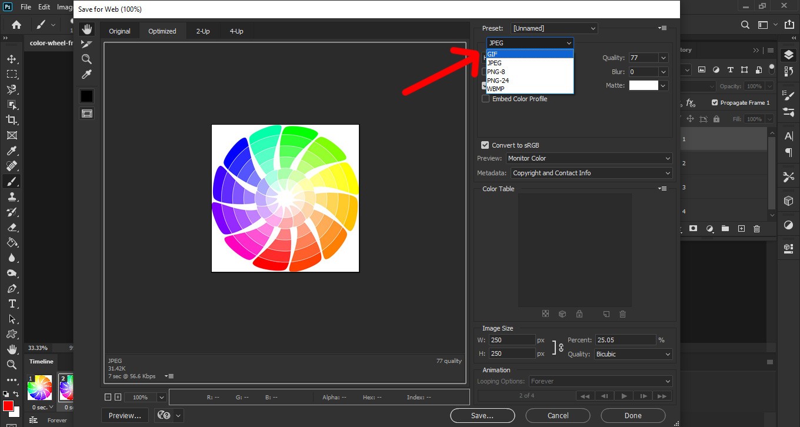Uncheck Convert to sRGB

[485, 145]
